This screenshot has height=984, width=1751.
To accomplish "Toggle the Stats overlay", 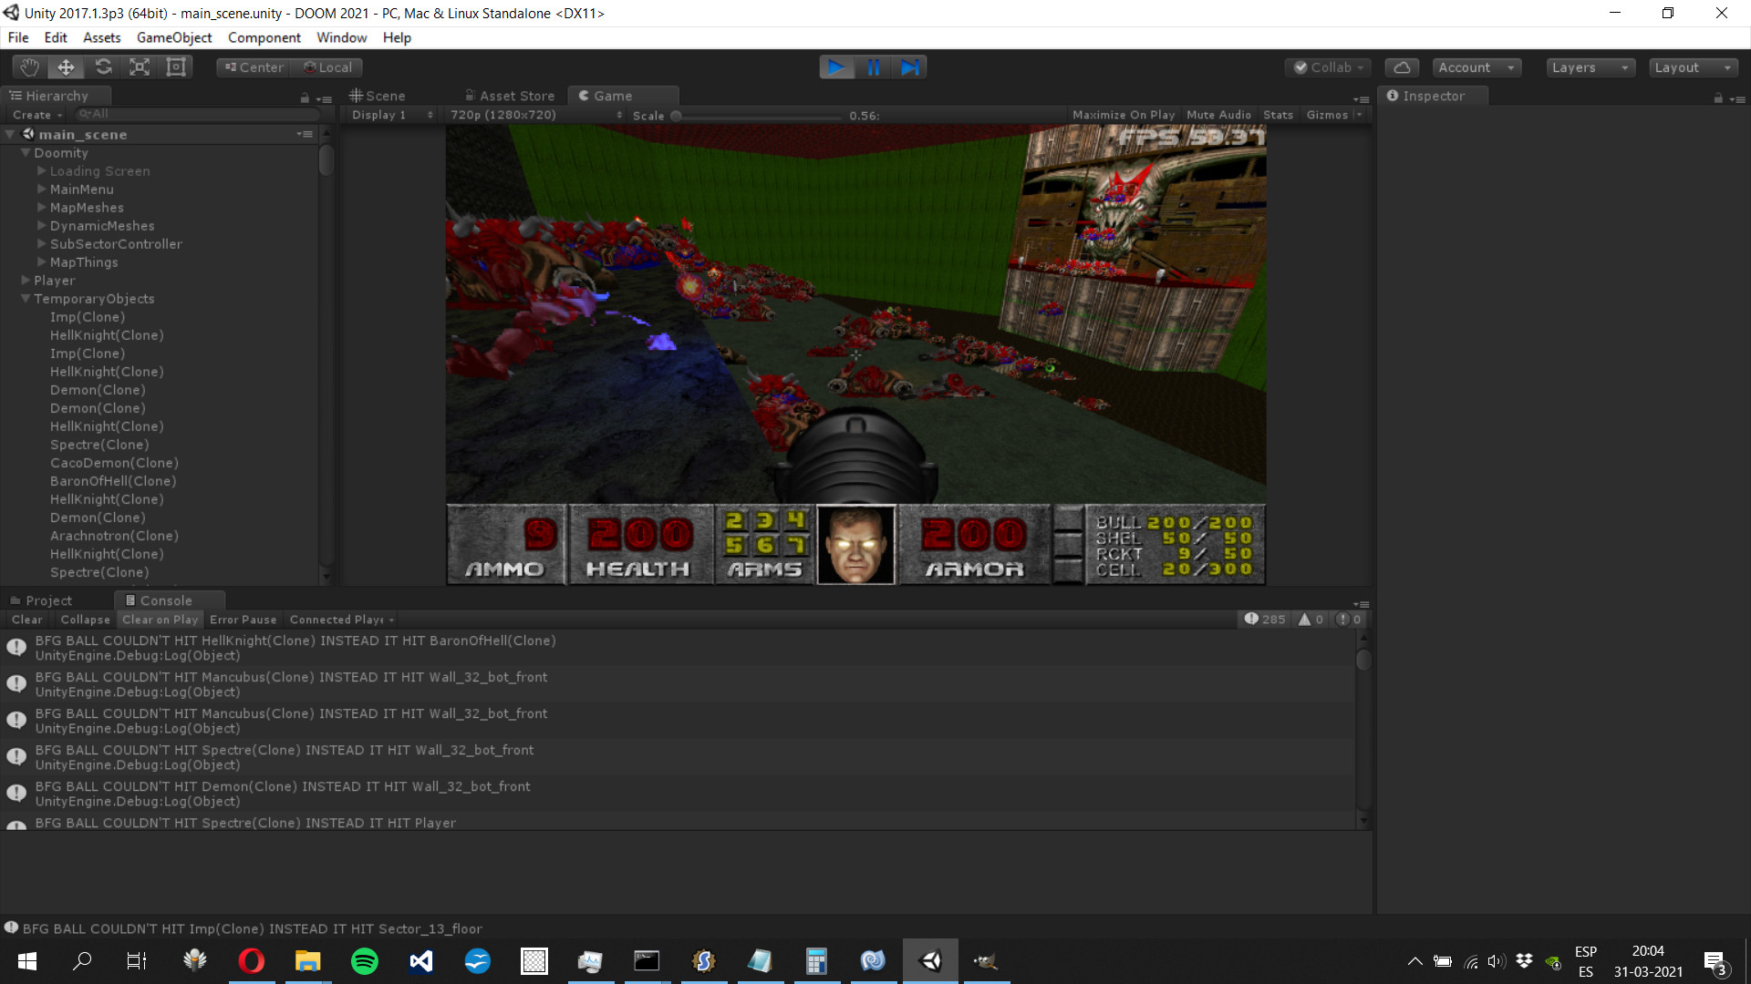I will 1278,115.
